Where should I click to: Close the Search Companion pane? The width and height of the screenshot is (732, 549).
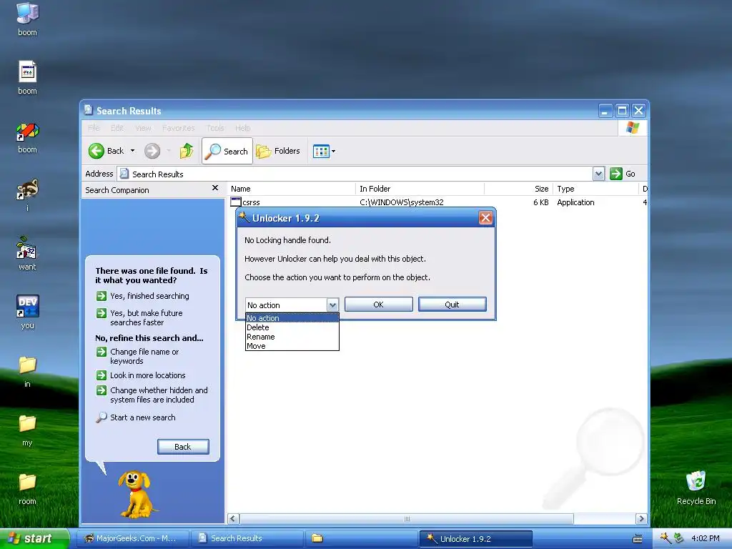pyautogui.click(x=214, y=188)
